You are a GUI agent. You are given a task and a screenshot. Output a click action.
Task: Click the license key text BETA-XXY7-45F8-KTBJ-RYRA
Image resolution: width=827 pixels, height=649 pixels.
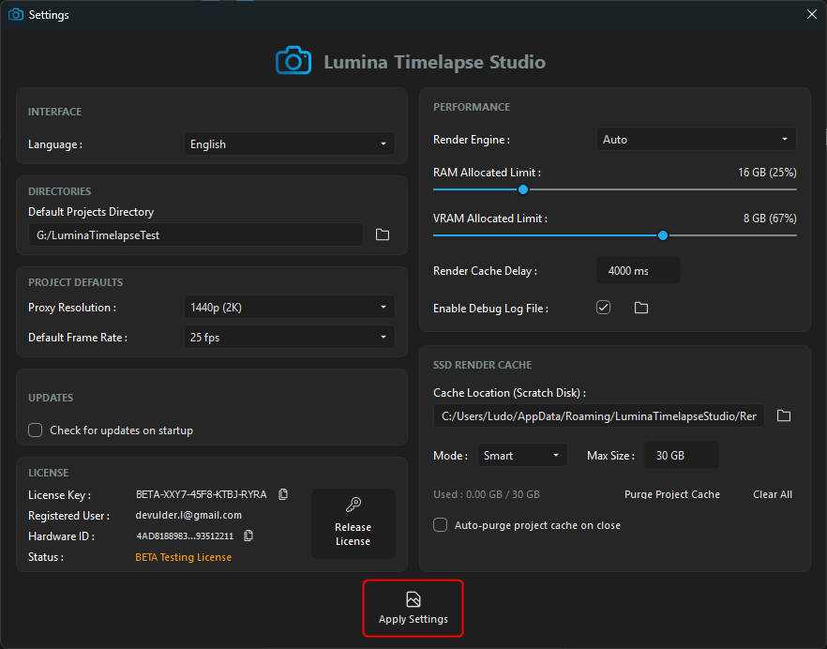[201, 494]
